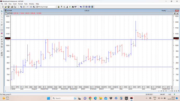Click the eye icon in the bottom chart toolbar
The height and width of the screenshot is (101, 180).
[172, 91]
